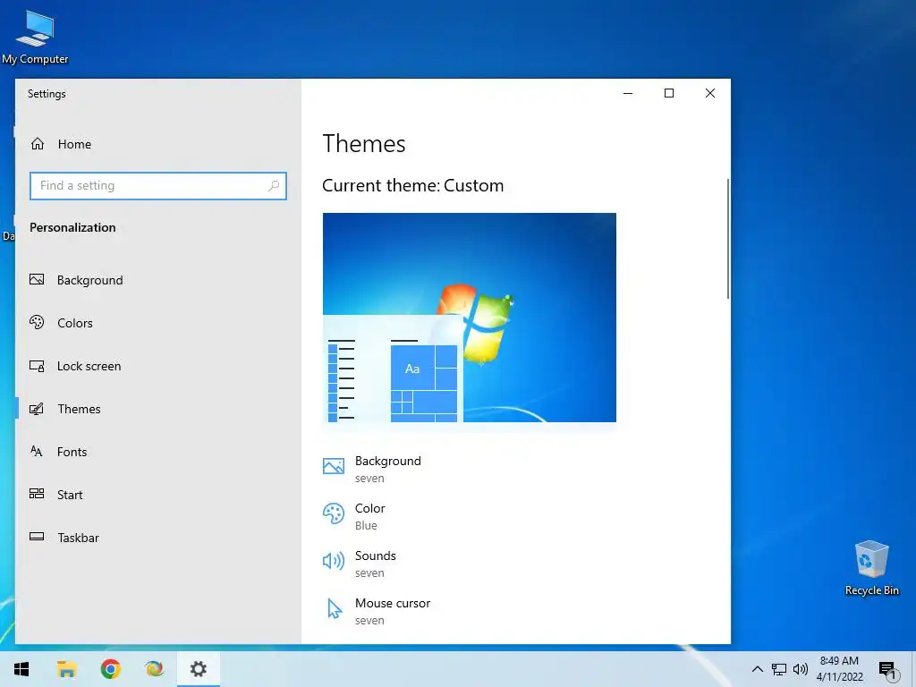Click the Themes brush icon
916x687 pixels.
(x=37, y=409)
